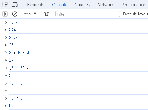Click the result arrow next to 36
Screen dimensions: 148x110
point(6,75)
